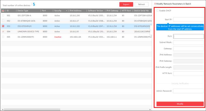Click the HTTP Port text field
This screenshot has height=111, width=206.
[188, 73]
